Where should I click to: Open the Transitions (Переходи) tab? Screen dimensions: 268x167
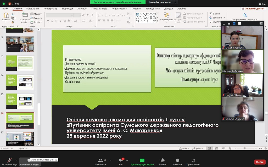pos(67,9)
